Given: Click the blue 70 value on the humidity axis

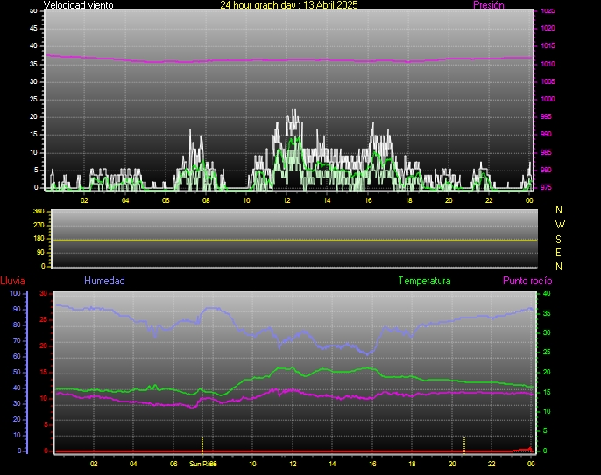Looking at the screenshot, I should [x=17, y=340].
